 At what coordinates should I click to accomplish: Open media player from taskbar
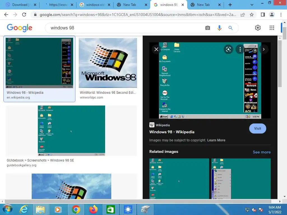click(x=58, y=209)
